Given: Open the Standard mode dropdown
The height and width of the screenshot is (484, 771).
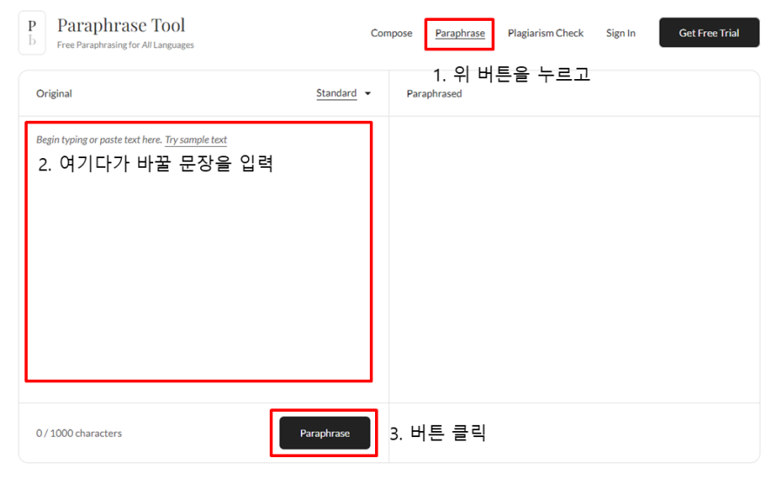Looking at the screenshot, I should 343,93.
